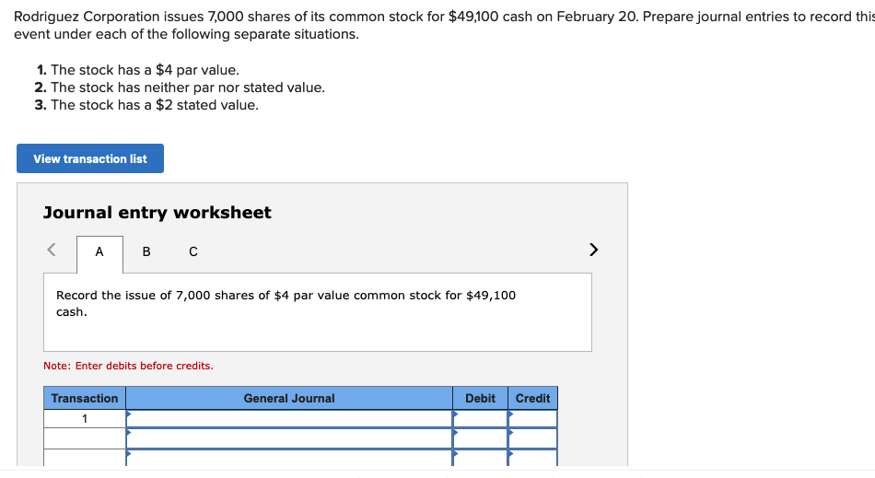Click the Credit column header

(x=533, y=398)
